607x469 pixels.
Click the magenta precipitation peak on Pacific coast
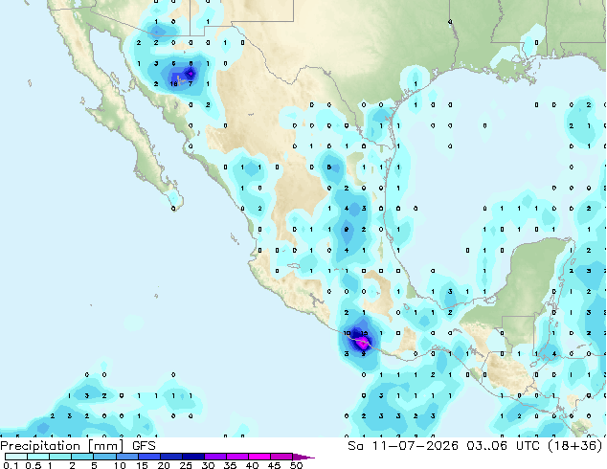[364, 343]
